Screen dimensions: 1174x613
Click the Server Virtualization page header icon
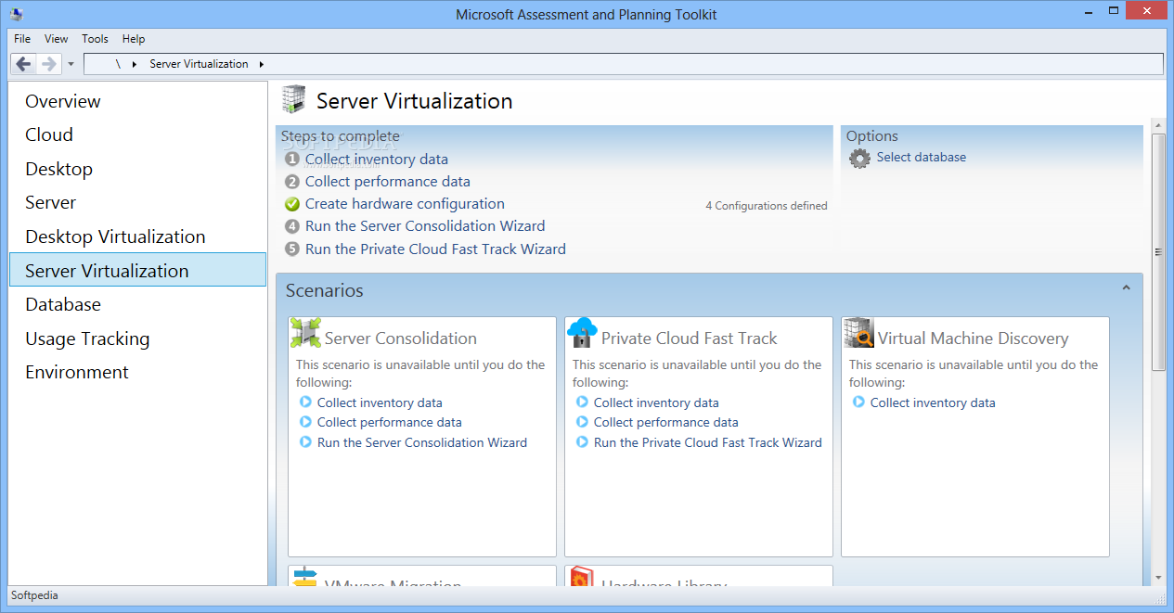(x=294, y=100)
